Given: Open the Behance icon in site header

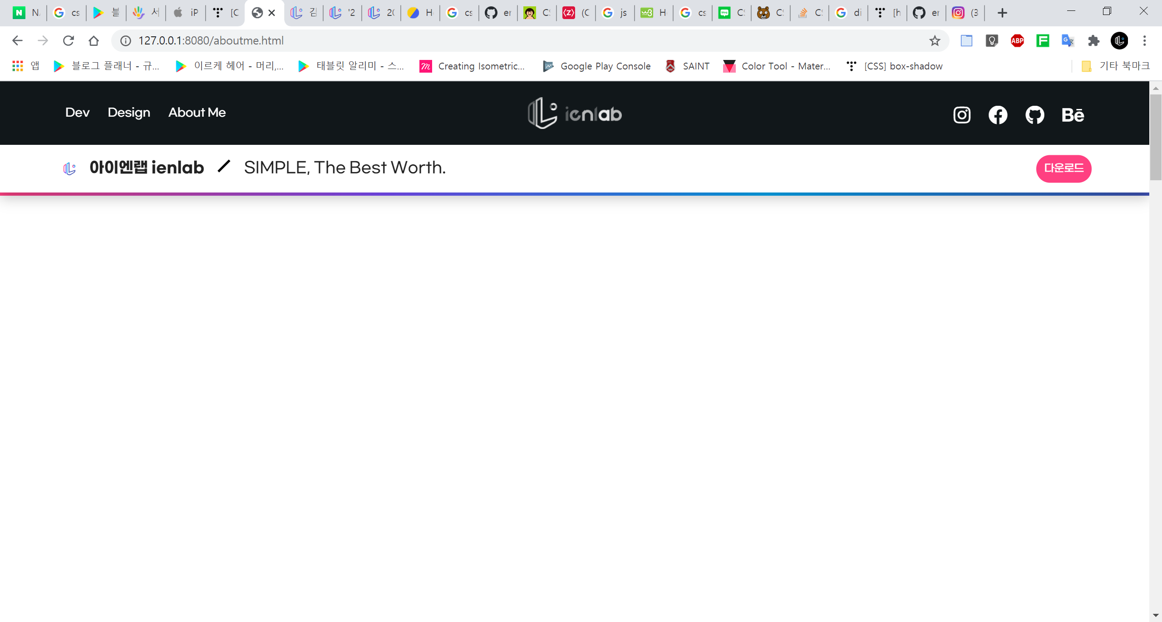Looking at the screenshot, I should click(1073, 115).
